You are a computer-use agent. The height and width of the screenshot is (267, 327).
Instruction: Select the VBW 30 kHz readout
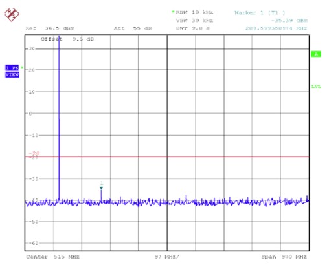[x=194, y=21]
